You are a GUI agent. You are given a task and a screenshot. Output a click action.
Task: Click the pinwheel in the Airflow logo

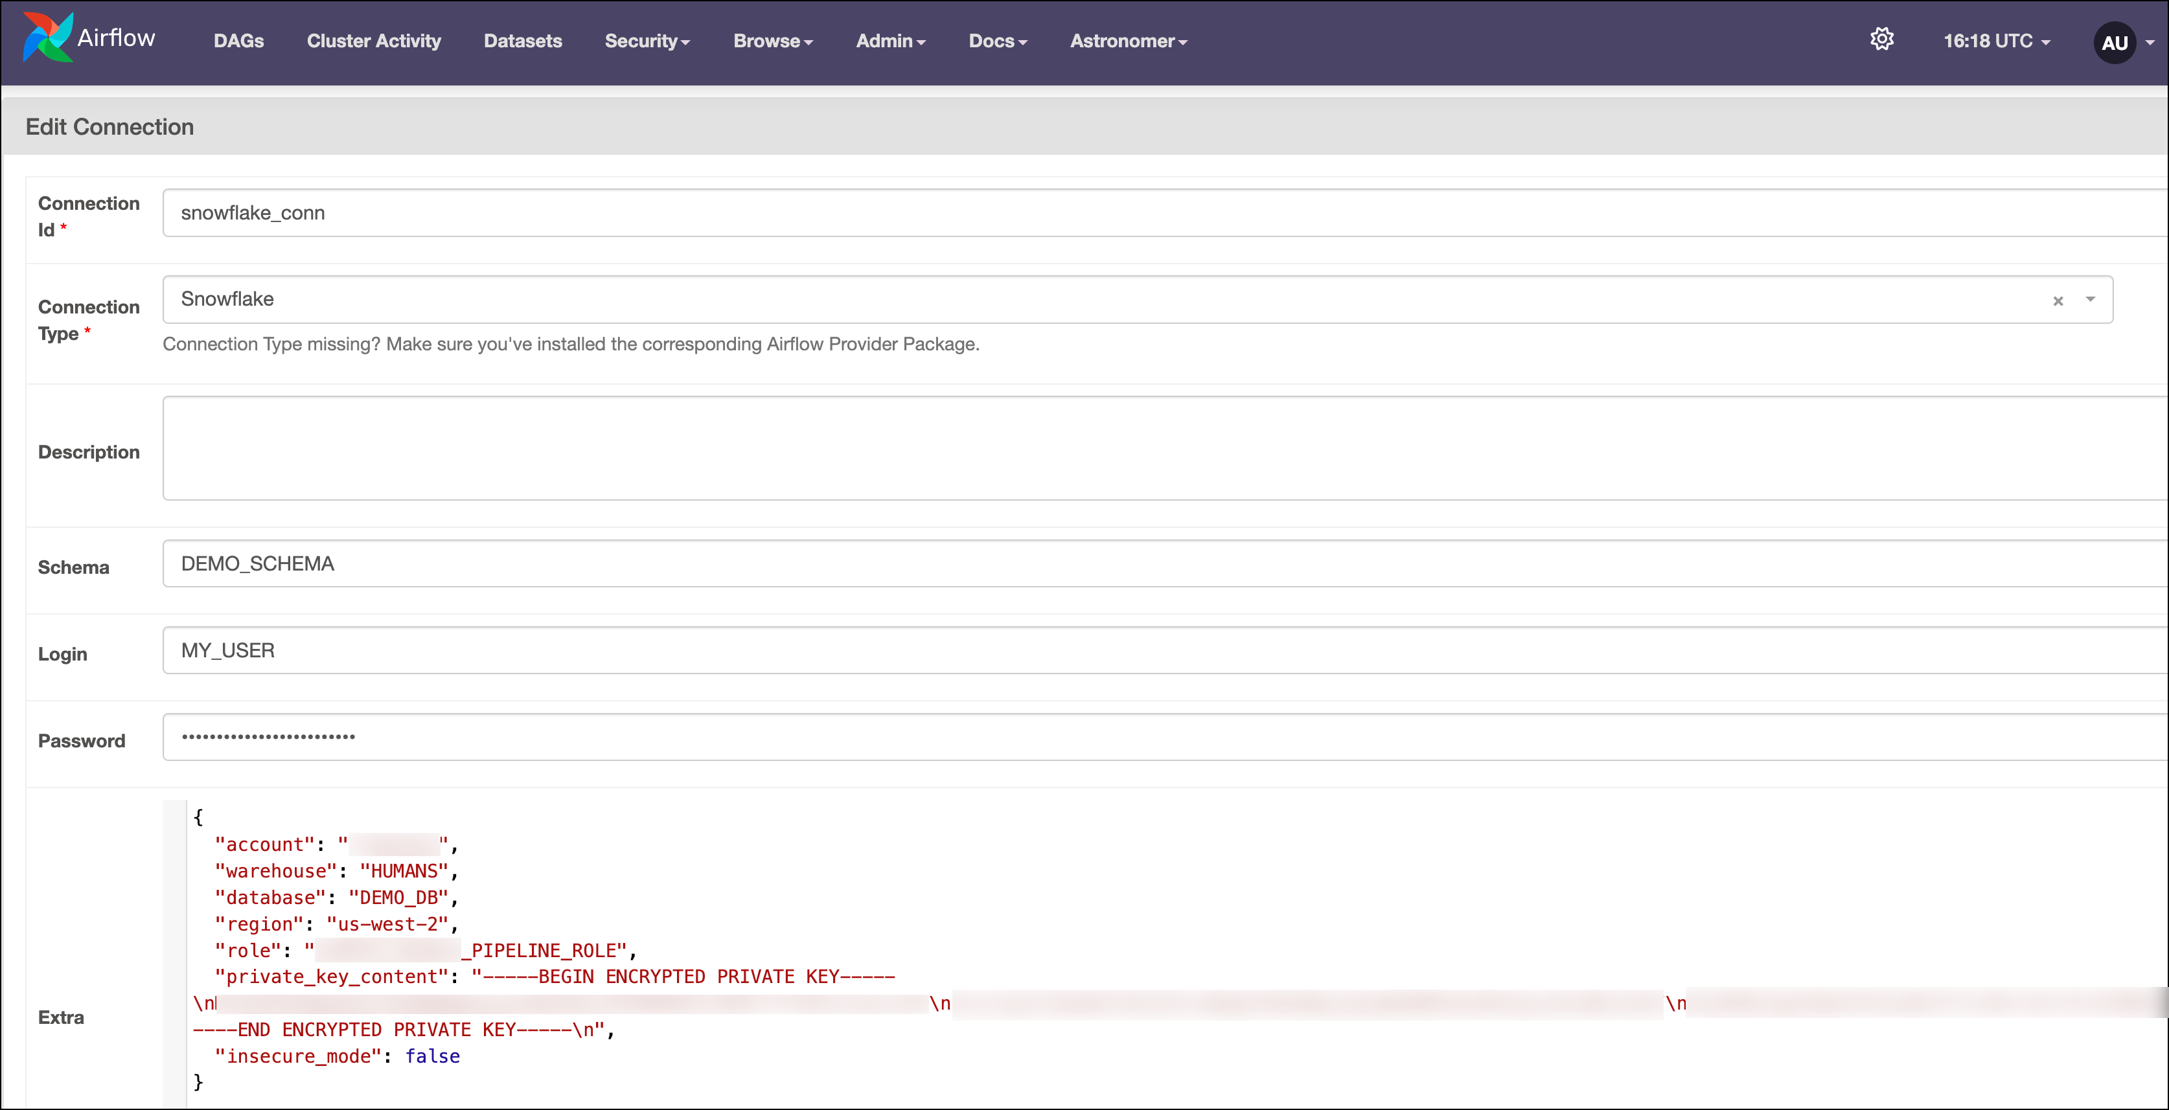click(48, 36)
